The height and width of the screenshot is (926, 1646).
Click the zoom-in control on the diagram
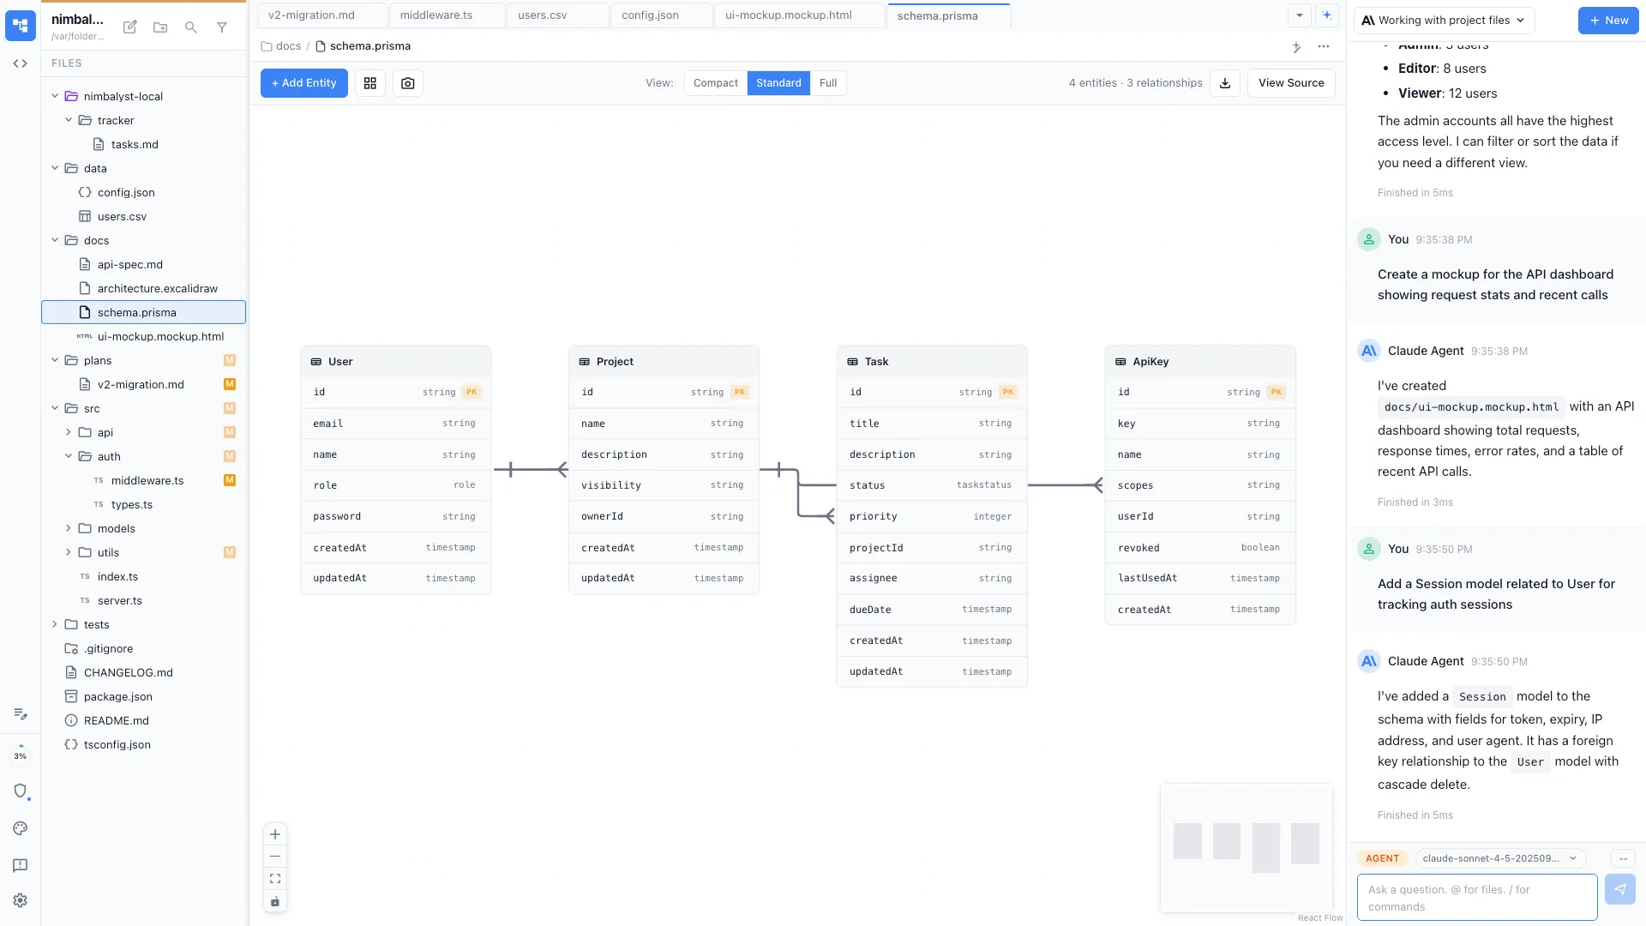(274, 833)
